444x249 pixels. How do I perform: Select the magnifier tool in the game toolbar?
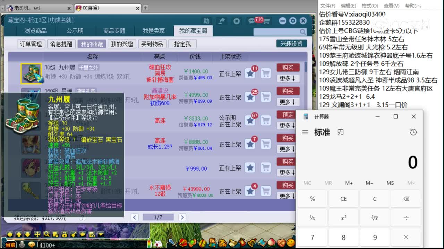click(x=47, y=234)
